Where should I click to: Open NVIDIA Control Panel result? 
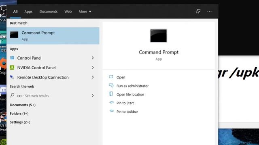[53, 68]
